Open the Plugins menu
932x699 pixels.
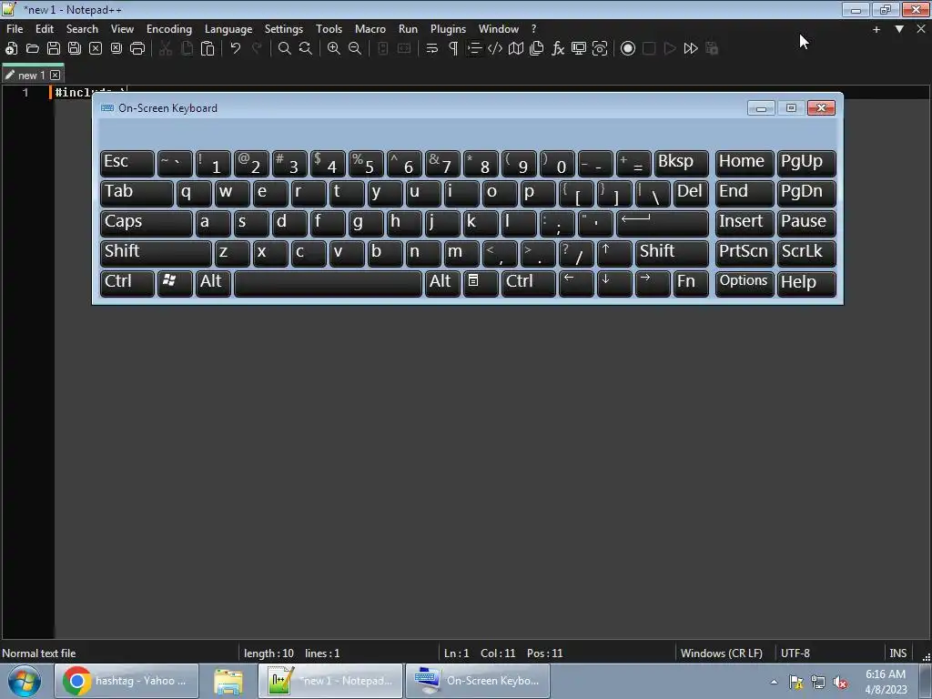pos(448,28)
